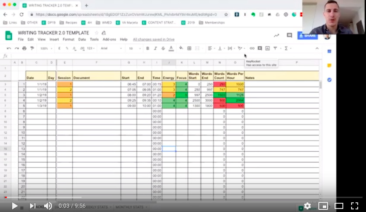Open the zoom level dropdown showing 100%
This screenshot has height=212, width=366.
46,49
